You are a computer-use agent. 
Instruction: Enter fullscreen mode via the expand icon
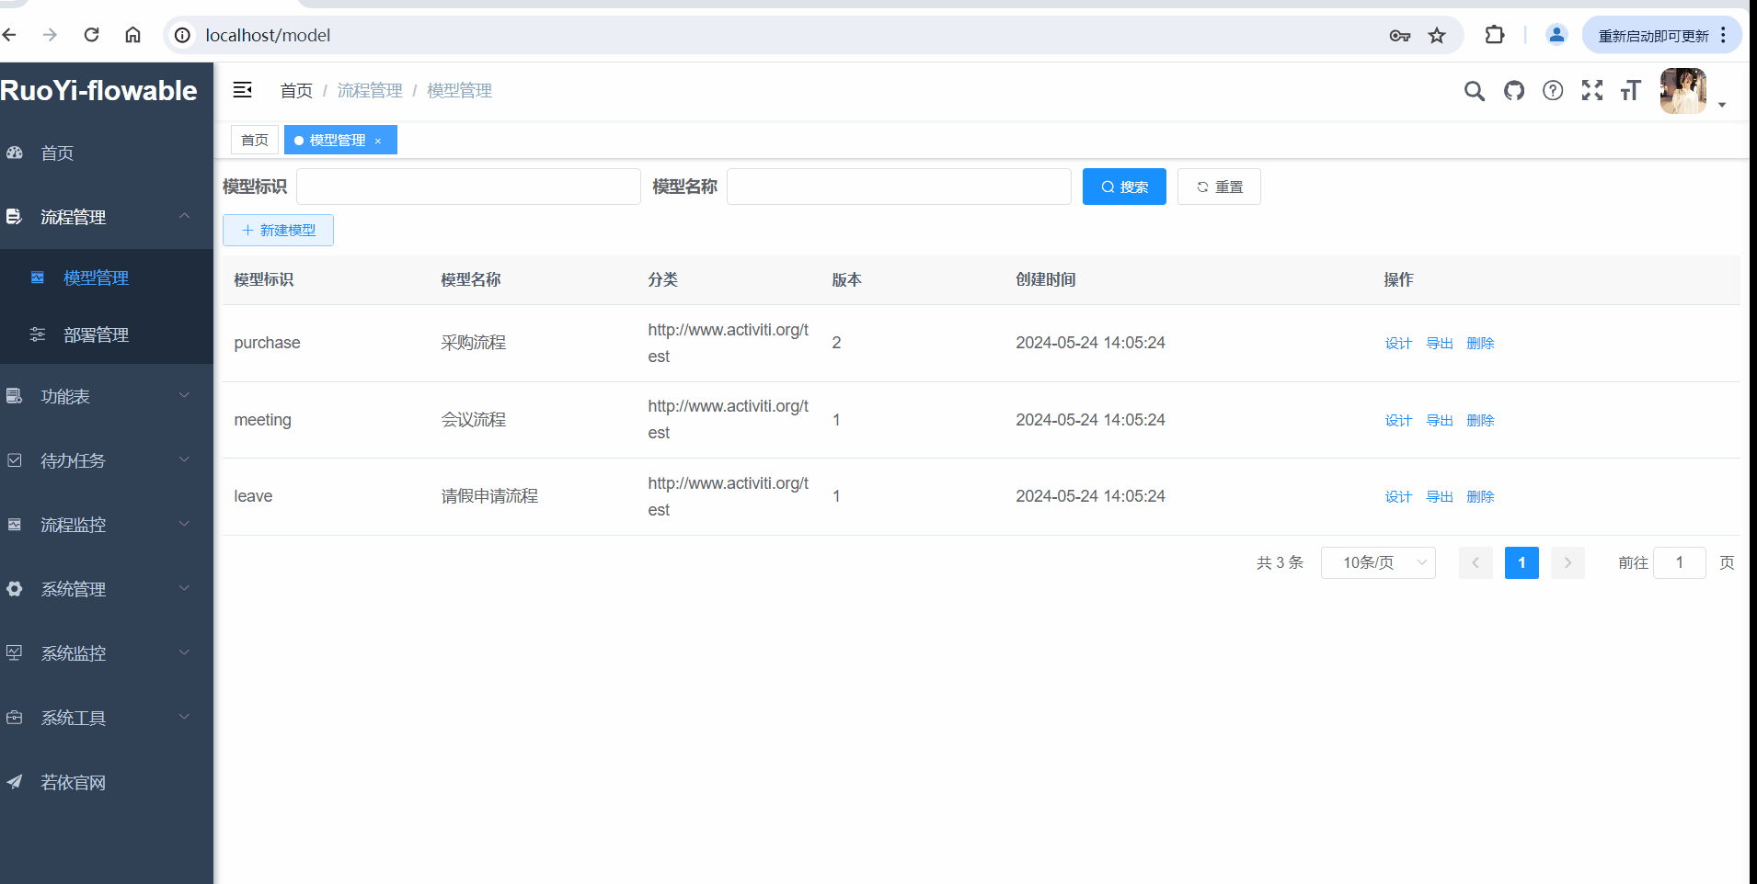[1592, 91]
